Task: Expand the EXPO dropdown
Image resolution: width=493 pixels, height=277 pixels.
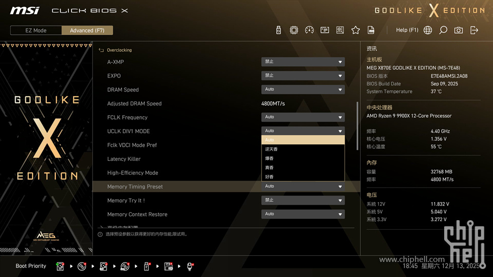Action: coord(303,76)
